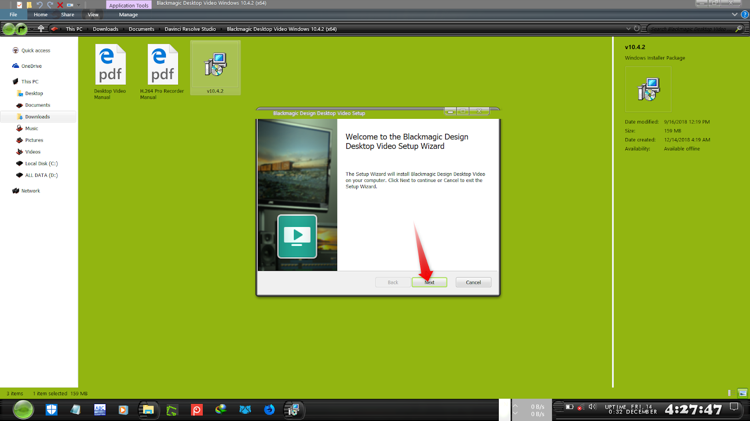The height and width of the screenshot is (421, 750).
Task: Go up one folder with Up arrow
Action: click(41, 29)
